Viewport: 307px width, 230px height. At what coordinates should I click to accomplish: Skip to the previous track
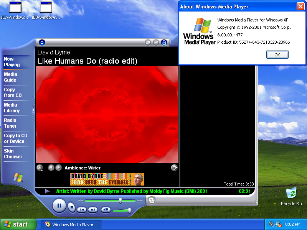82,210
